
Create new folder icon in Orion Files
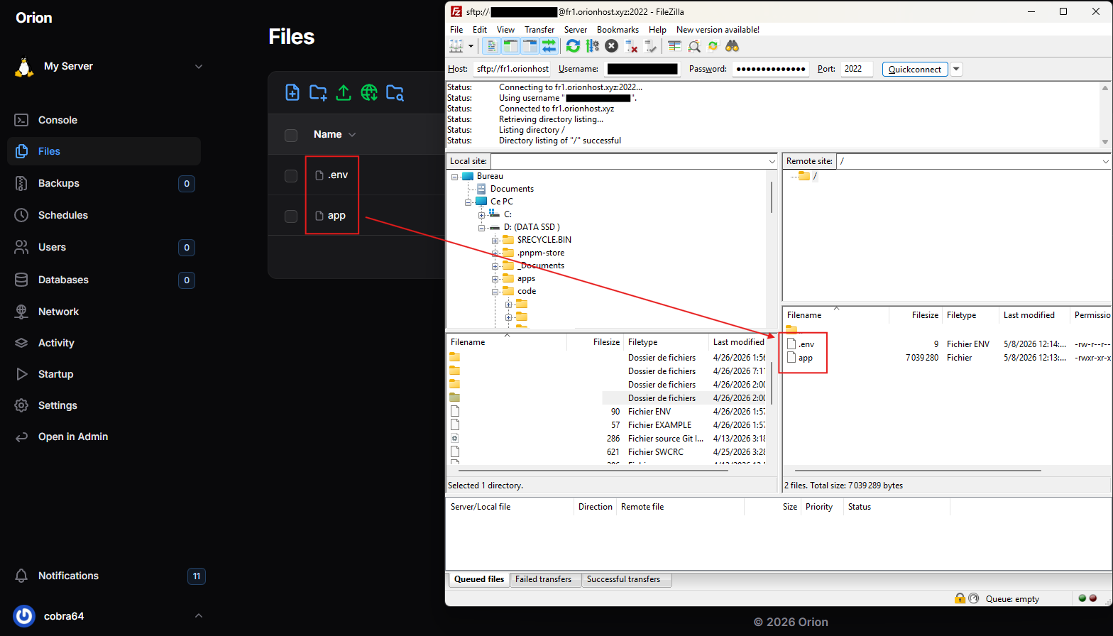[x=318, y=92]
